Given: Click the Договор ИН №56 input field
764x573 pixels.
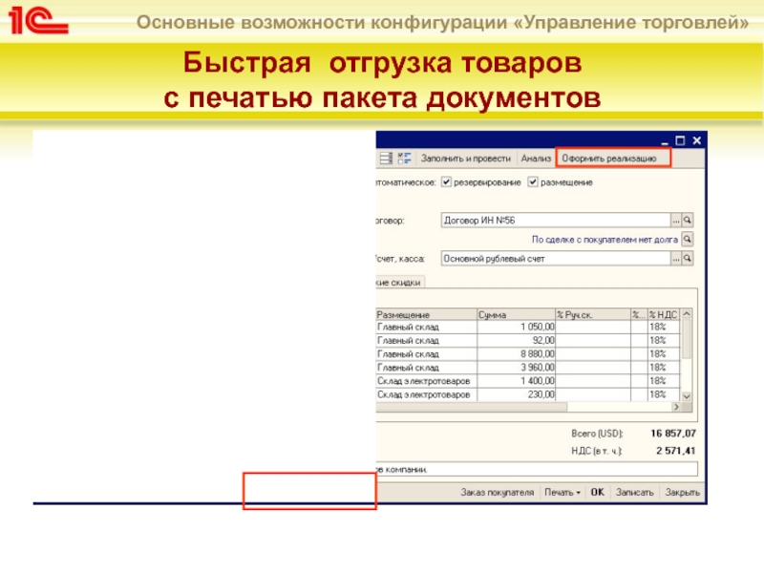Looking at the screenshot, I should pos(556,221).
